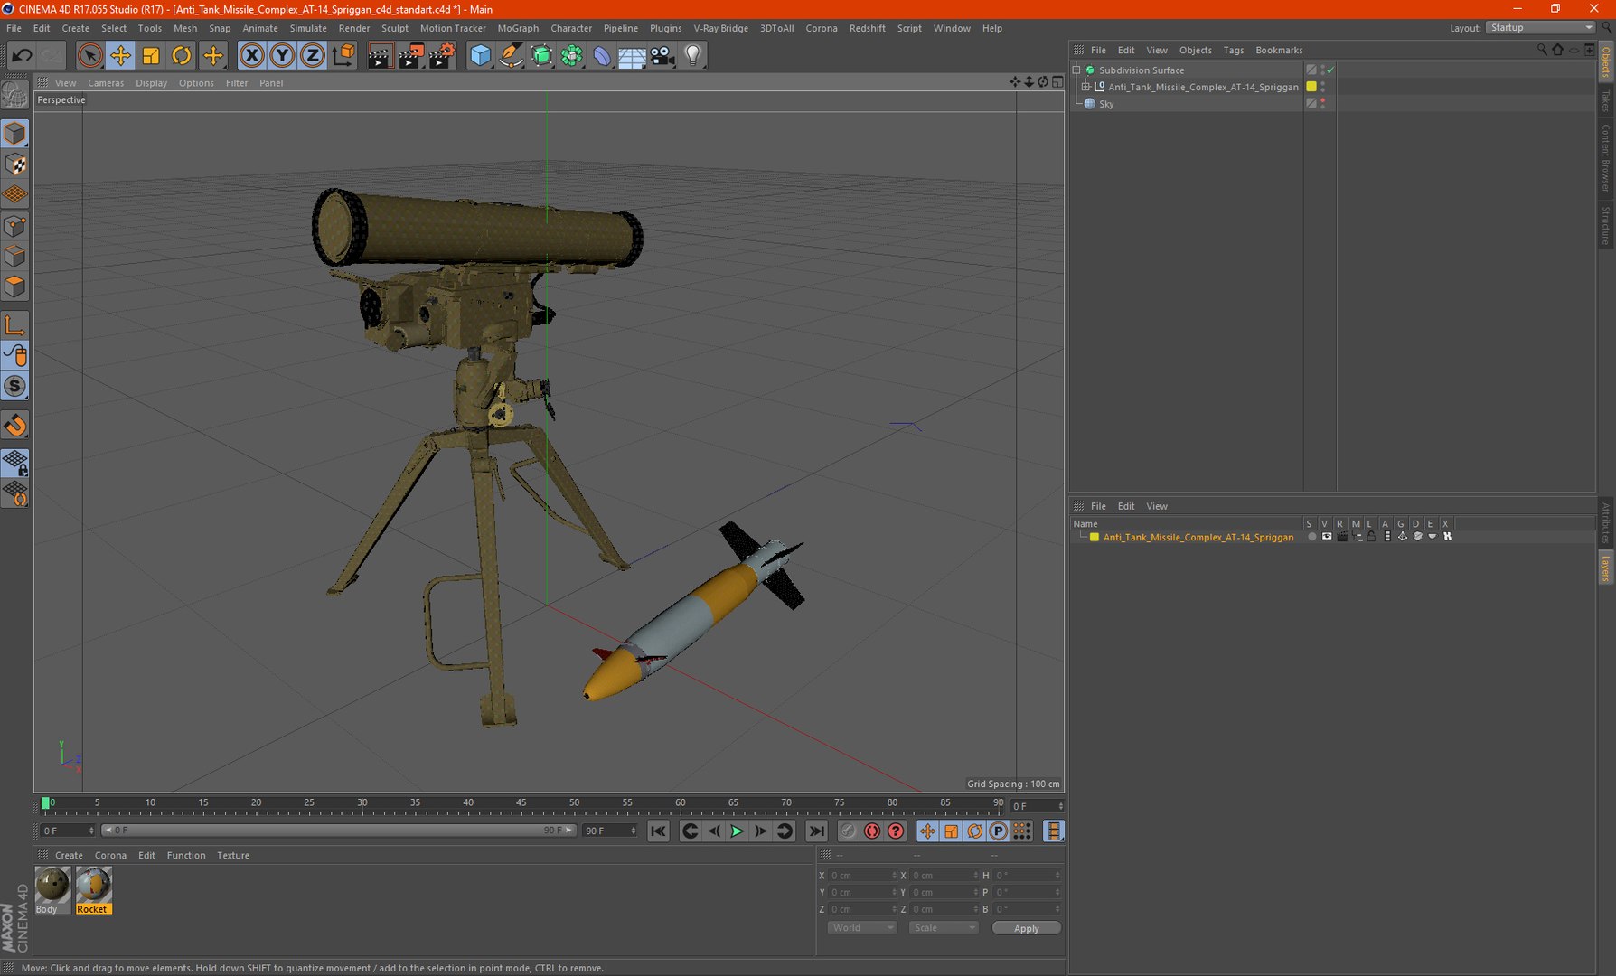The image size is (1616, 976).
Task: Open material manager Function menu
Action: tap(186, 856)
